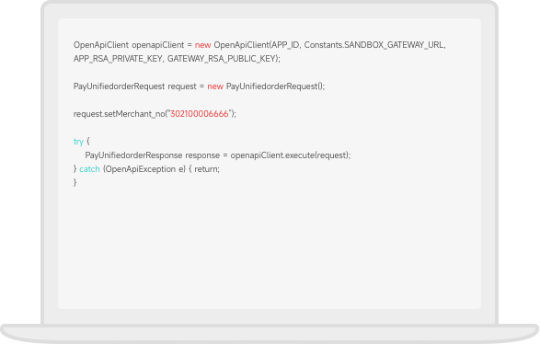Select the red merchant number 302100006666
Viewport: 540px width, 344px height.
[x=200, y=114]
